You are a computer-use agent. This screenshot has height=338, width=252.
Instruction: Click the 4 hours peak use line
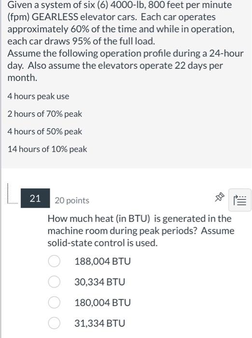[x=38, y=97]
